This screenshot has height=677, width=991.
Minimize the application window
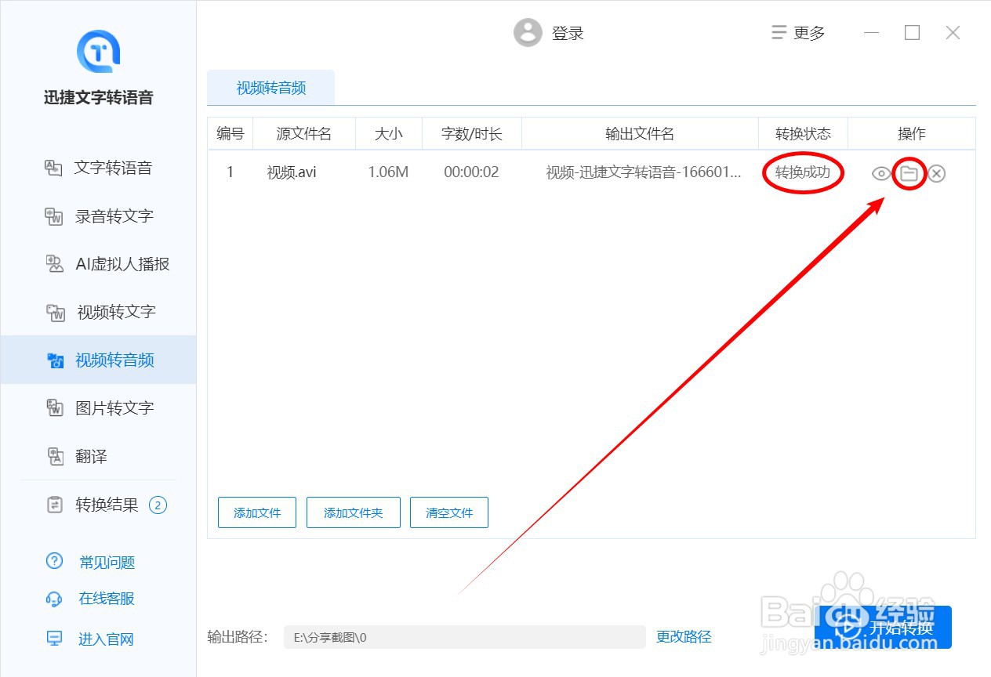[872, 33]
